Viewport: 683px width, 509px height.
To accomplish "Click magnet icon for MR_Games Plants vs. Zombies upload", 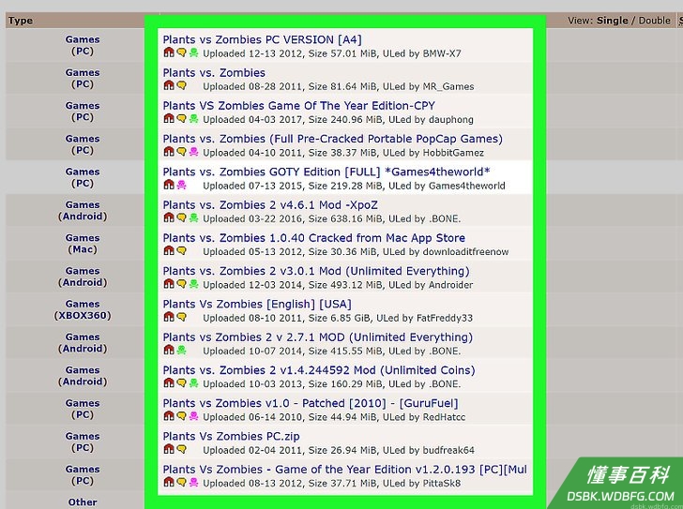I will pyautogui.click(x=169, y=85).
